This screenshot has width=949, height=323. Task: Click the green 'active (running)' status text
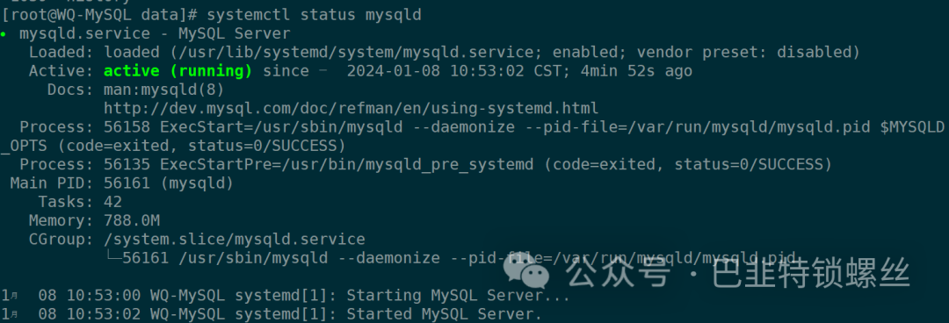[177, 71]
